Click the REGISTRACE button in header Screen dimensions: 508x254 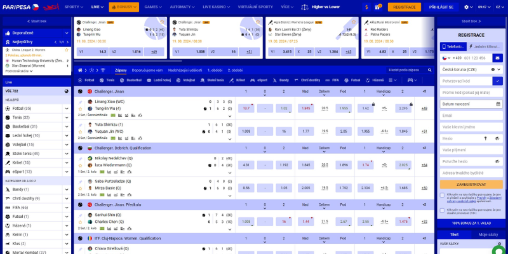404,7
